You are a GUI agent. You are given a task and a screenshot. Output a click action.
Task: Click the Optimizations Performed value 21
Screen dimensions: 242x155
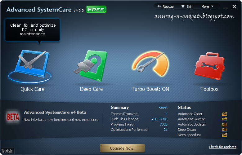coord(166,130)
